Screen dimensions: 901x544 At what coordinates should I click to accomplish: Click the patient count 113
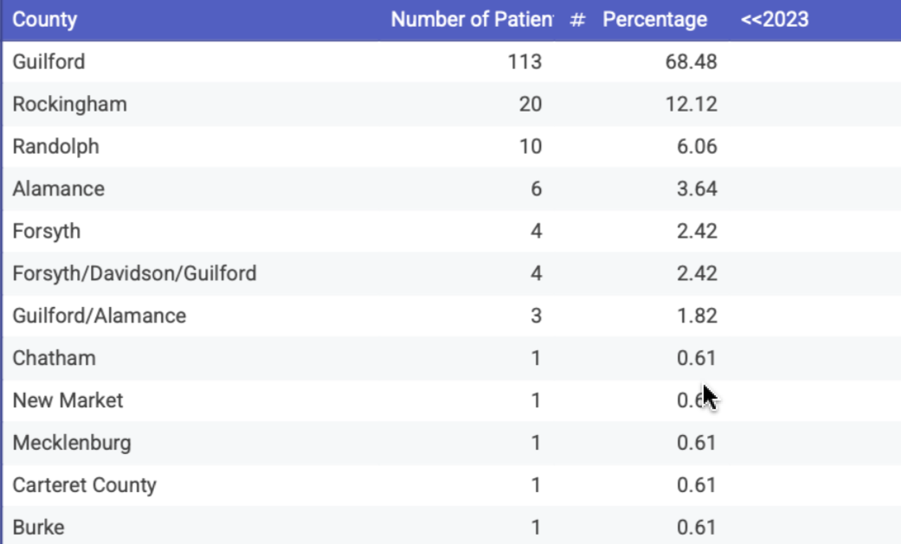point(525,61)
